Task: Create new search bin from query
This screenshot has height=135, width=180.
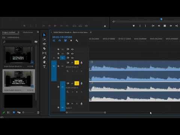Action: (x=36, y=42)
